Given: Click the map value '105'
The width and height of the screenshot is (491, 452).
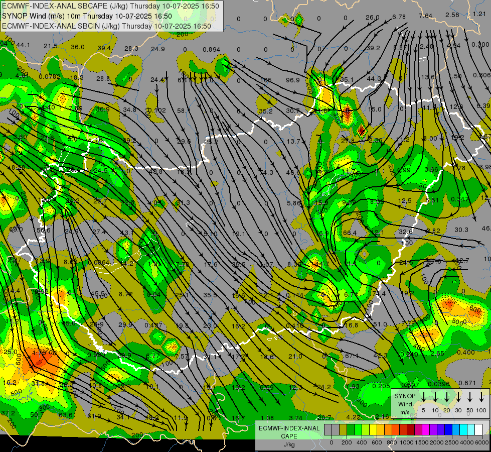Looking at the screenshot, I should pyautogui.click(x=266, y=80).
